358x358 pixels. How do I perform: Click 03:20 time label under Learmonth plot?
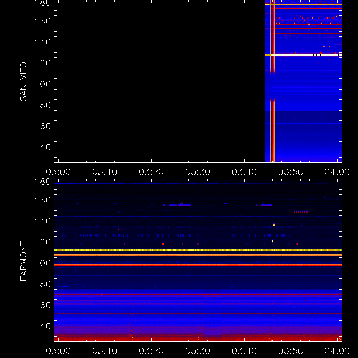pyautogui.click(x=151, y=351)
